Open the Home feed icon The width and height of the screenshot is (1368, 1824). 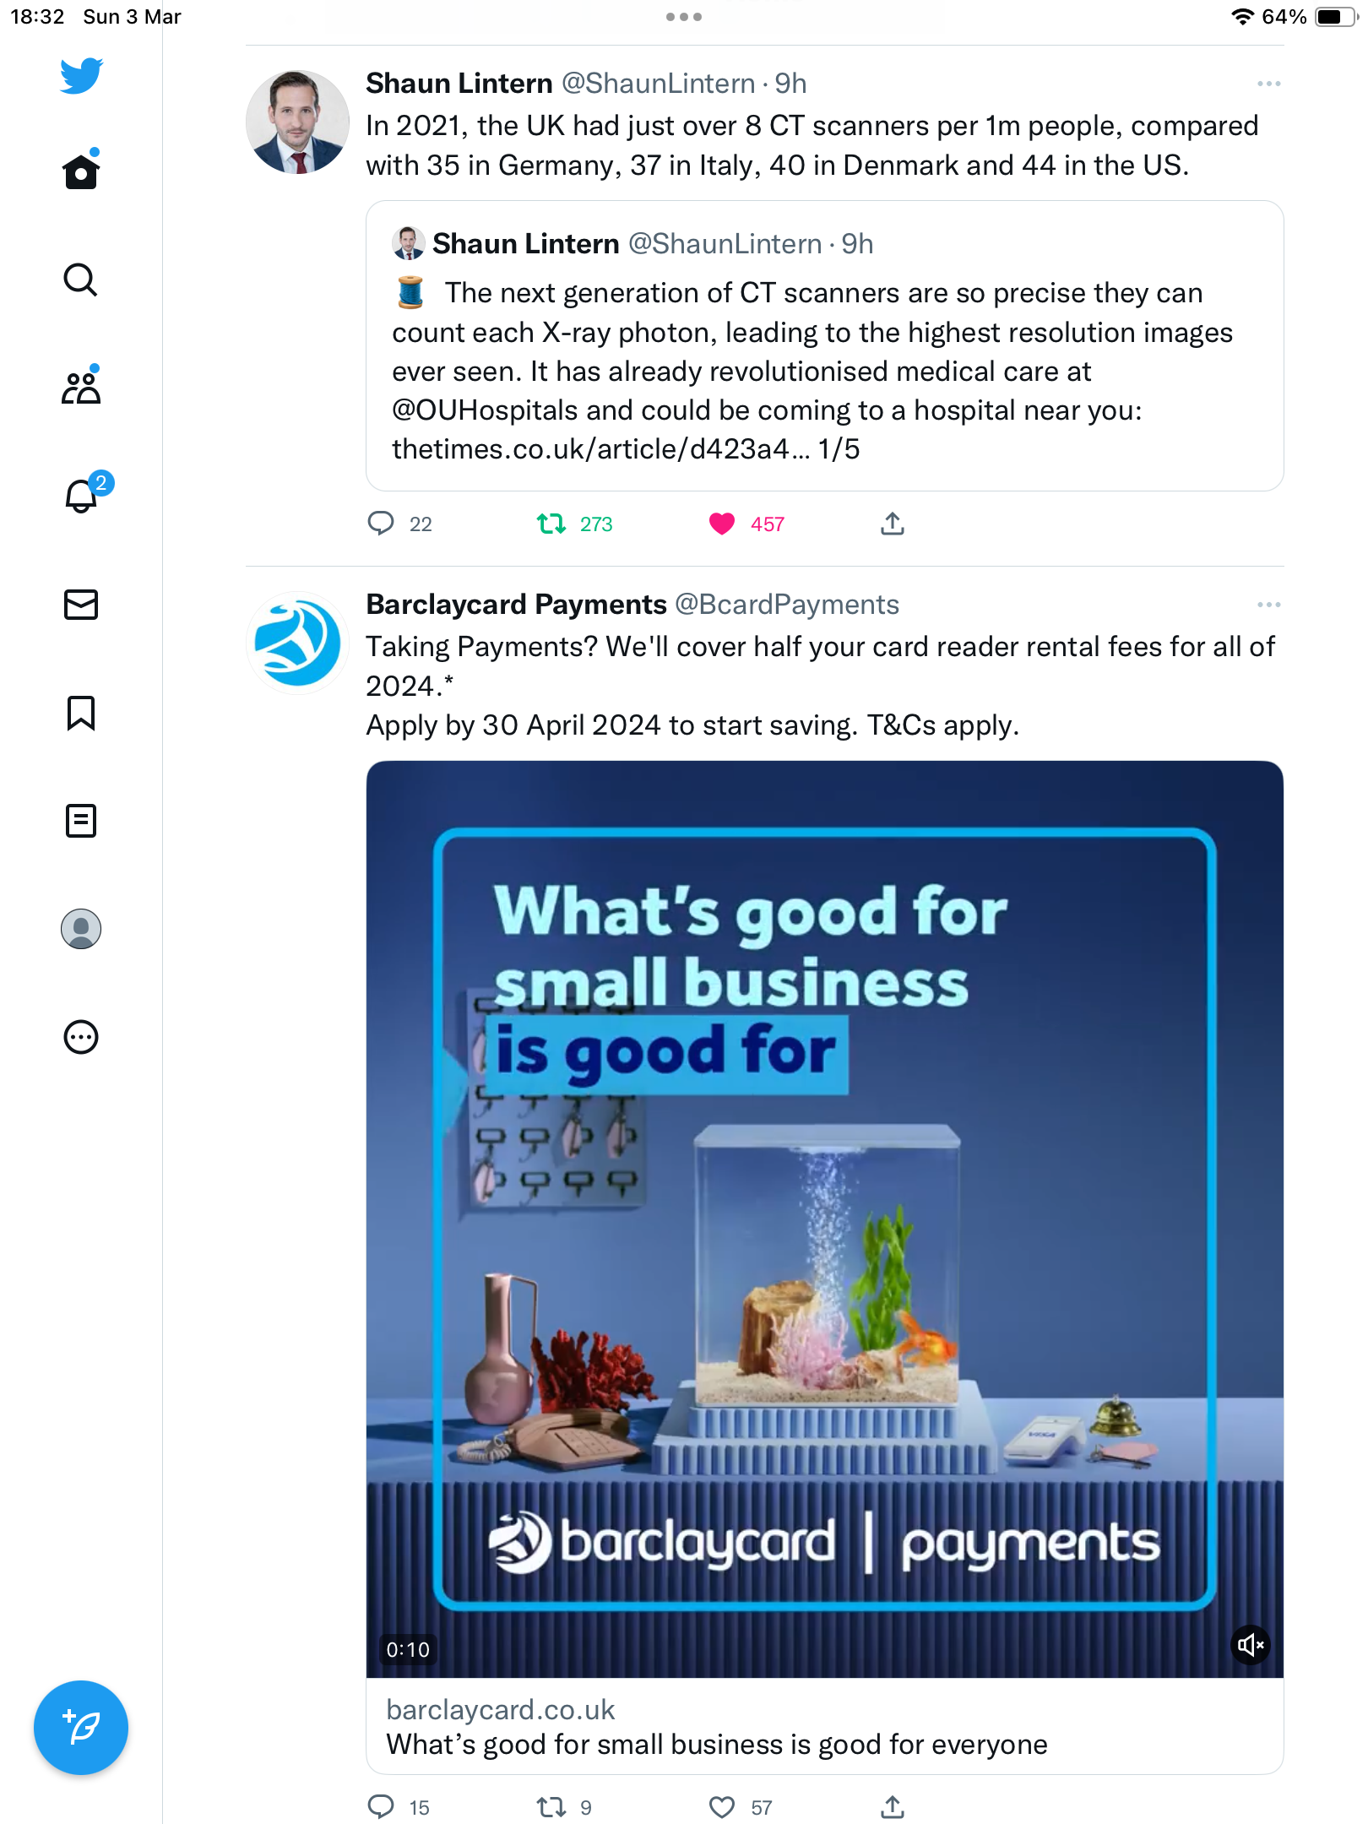click(81, 171)
